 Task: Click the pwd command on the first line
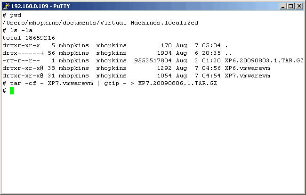tap(15, 15)
